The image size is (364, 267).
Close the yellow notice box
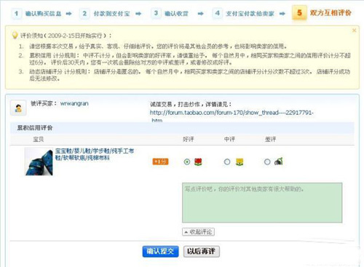pos(354,31)
